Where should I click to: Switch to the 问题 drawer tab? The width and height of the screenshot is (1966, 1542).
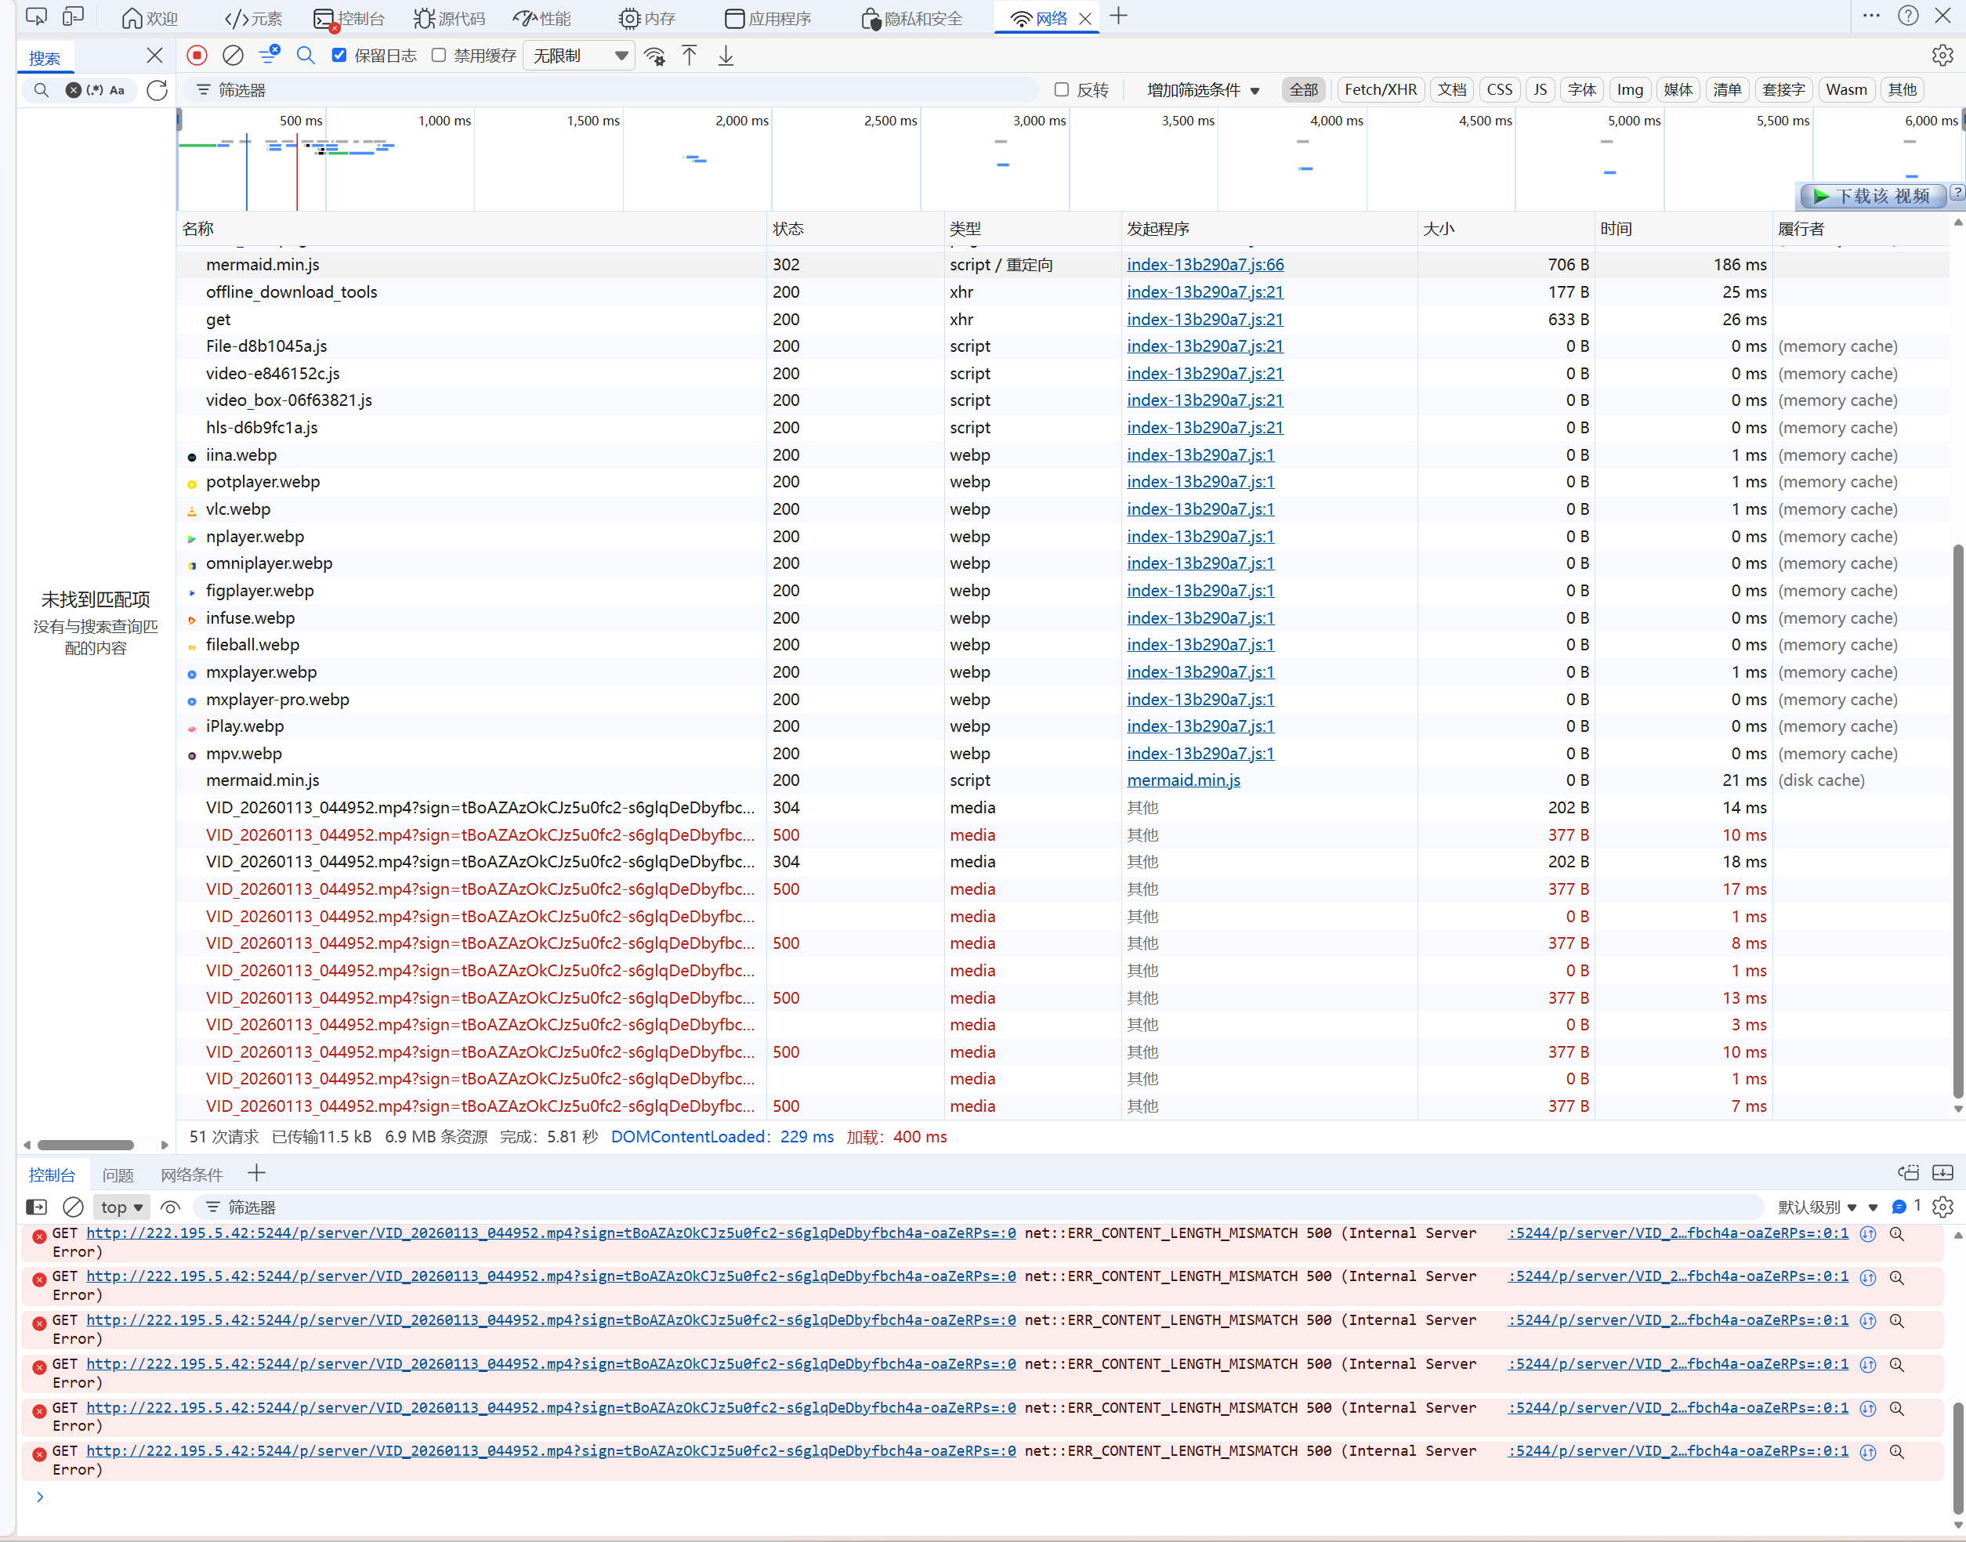click(118, 1175)
